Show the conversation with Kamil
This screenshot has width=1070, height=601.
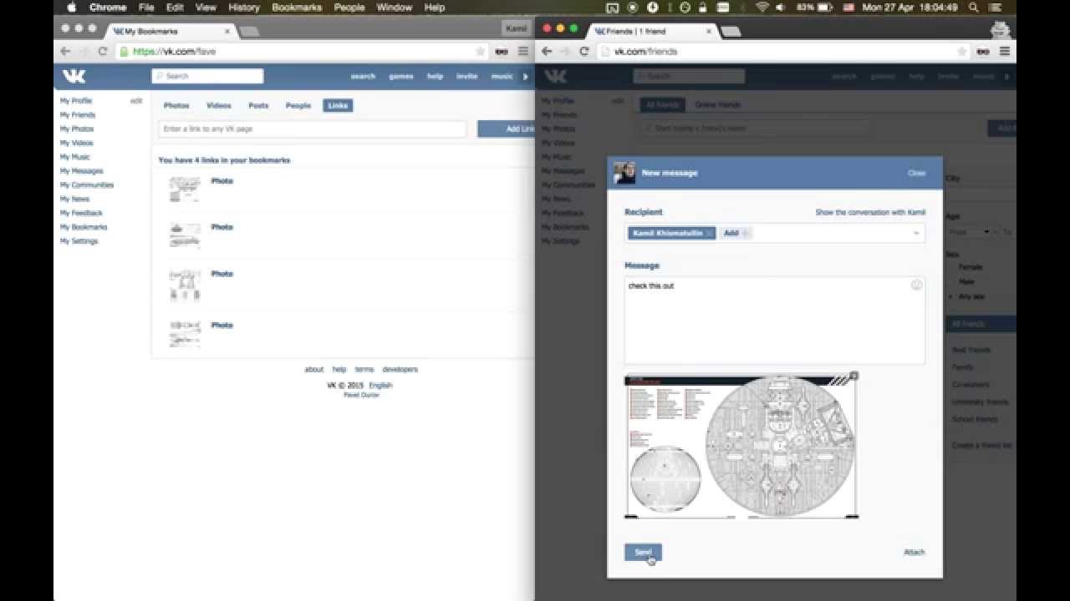coord(870,212)
